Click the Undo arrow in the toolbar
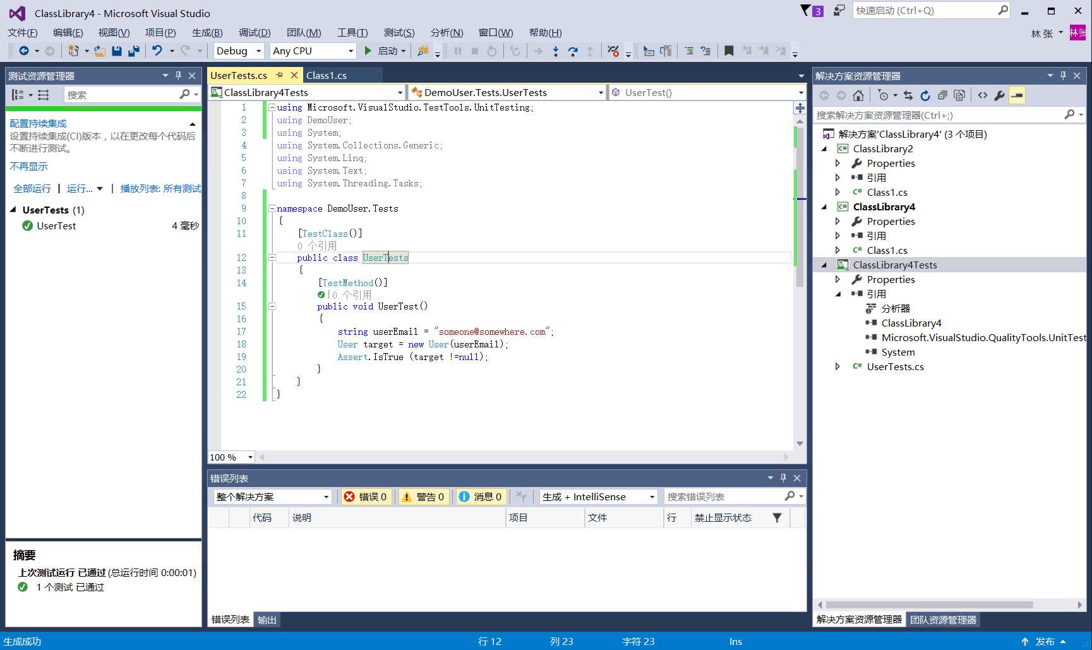1092x650 pixels. pyautogui.click(x=157, y=51)
